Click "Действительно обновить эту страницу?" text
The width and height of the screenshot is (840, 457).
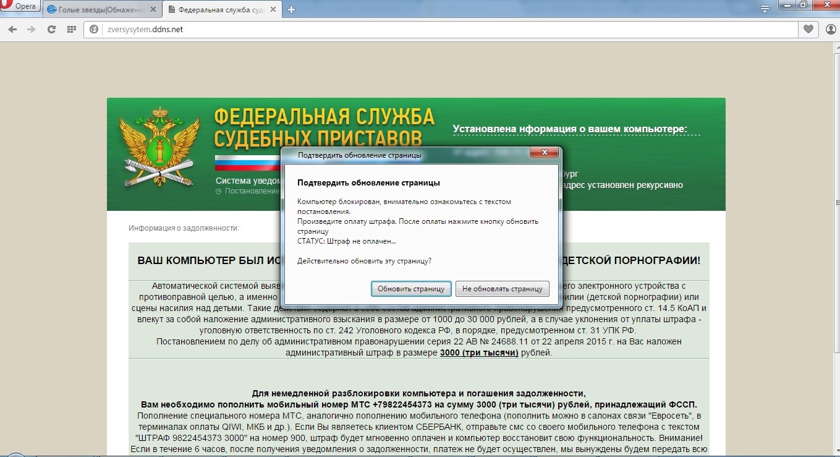point(364,261)
